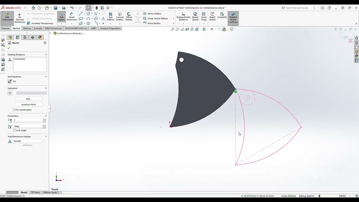Screen dimensions: 359x202
Task: Collapse Text/Dimension Display section
Action: (x=46, y=136)
